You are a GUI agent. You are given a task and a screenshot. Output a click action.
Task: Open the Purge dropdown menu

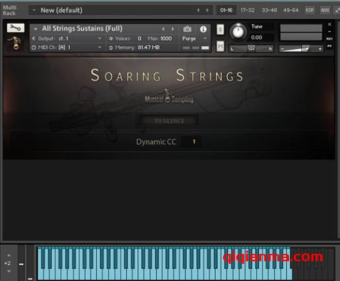205,38
